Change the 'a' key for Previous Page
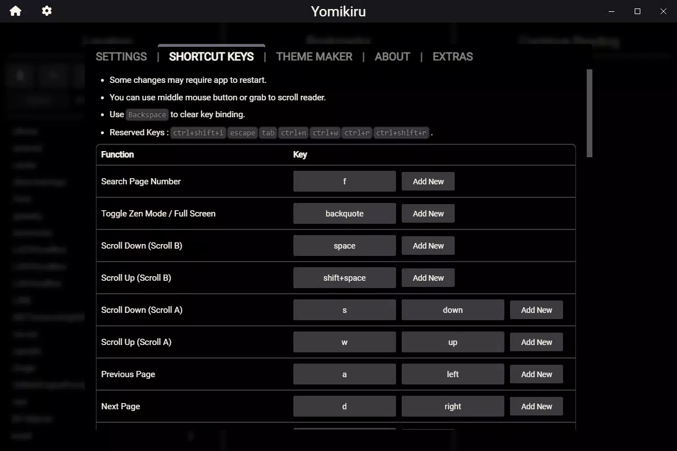This screenshot has height=451, width=677. tap(345, 374)
